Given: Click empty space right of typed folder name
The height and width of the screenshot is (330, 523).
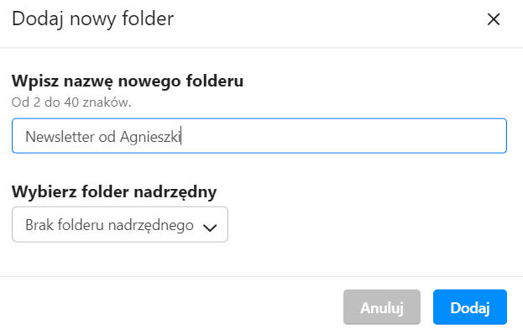Looking at the screenshot, I should (x=342, y=136).
